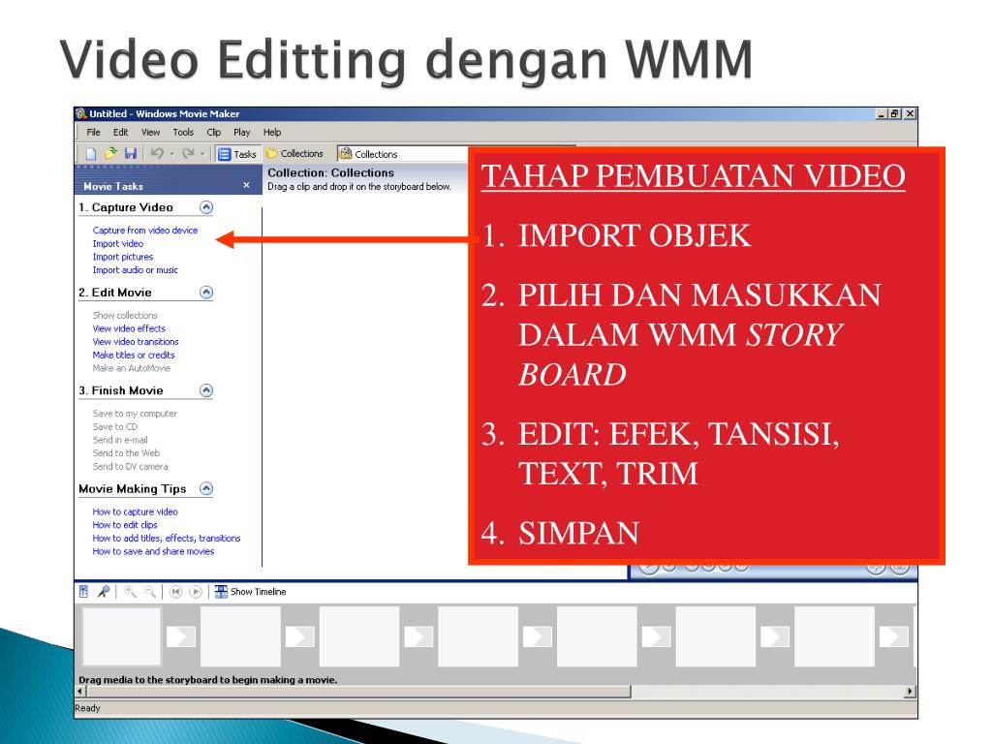992x744 pixels.
Task: Click the Send to DV camera entry
Action: (x=131, y=467)
